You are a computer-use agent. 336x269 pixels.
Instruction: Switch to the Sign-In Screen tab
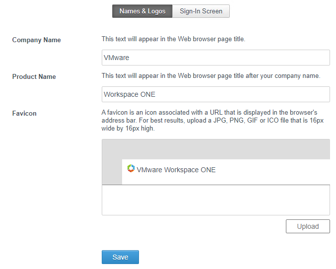coord(201,11)
